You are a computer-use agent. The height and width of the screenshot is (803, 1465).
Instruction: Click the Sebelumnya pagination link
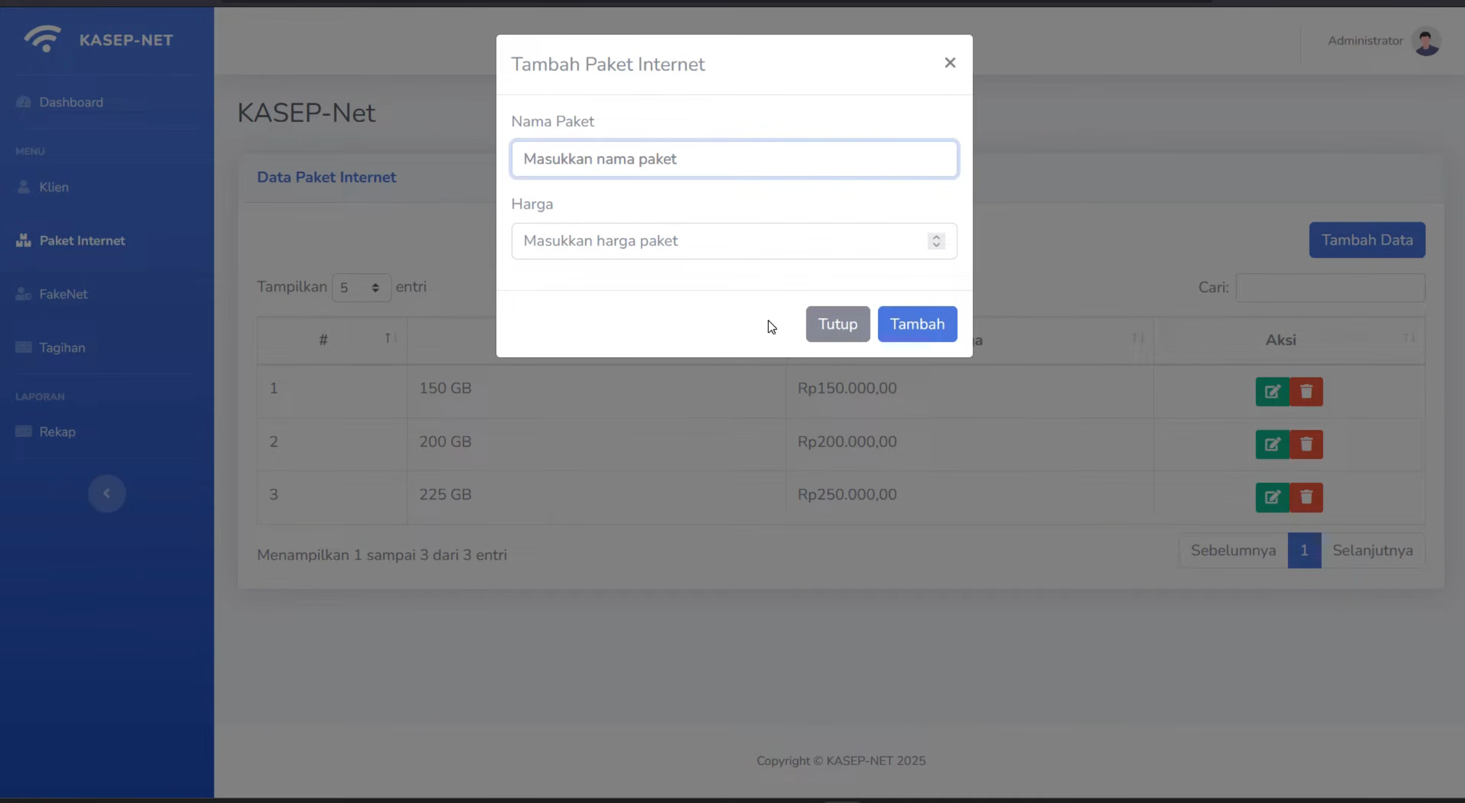[x=1233, y=551]
